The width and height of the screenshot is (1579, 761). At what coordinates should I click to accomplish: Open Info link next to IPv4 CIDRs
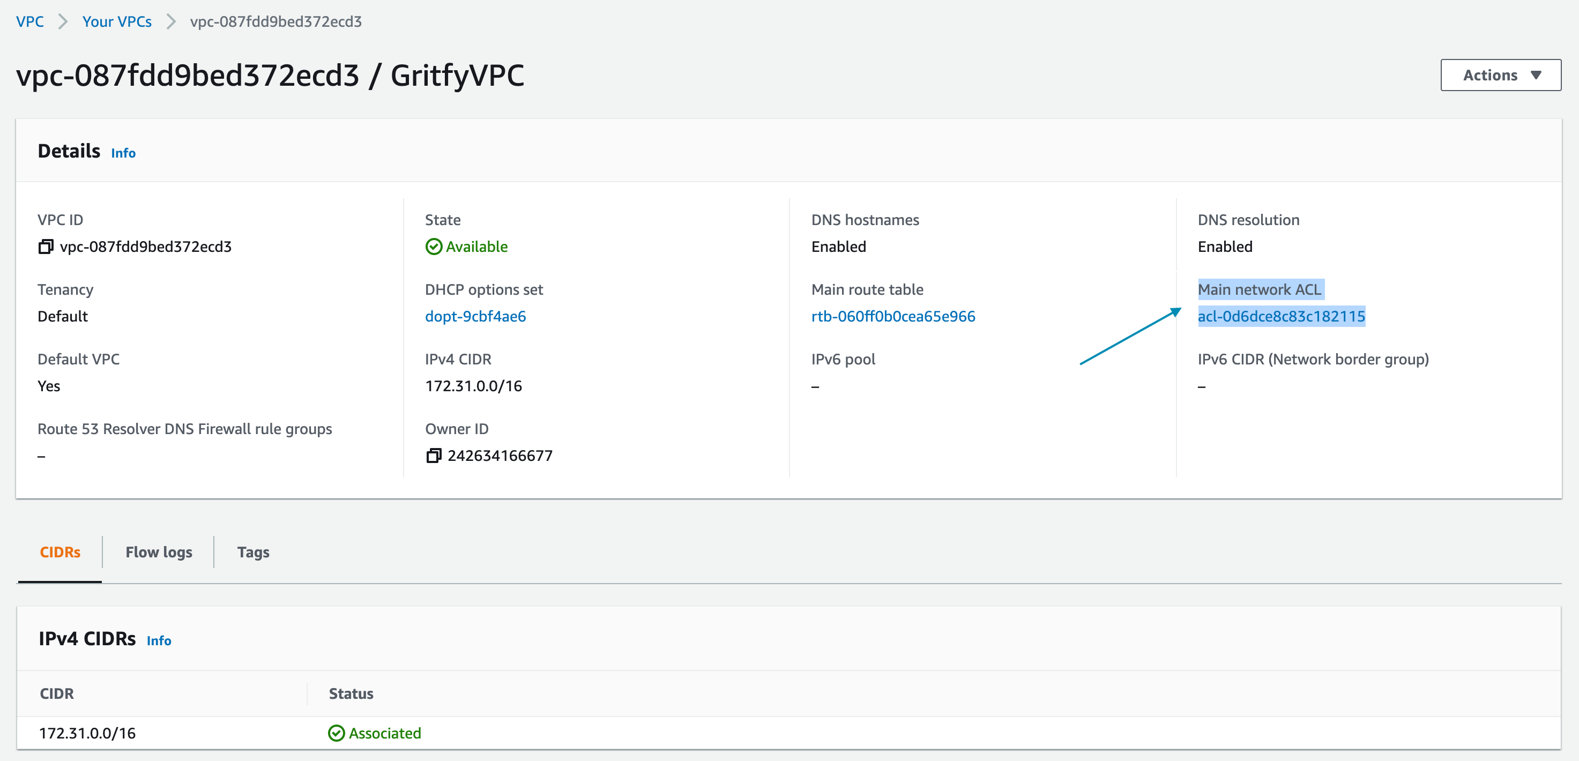tap(159, 641)
